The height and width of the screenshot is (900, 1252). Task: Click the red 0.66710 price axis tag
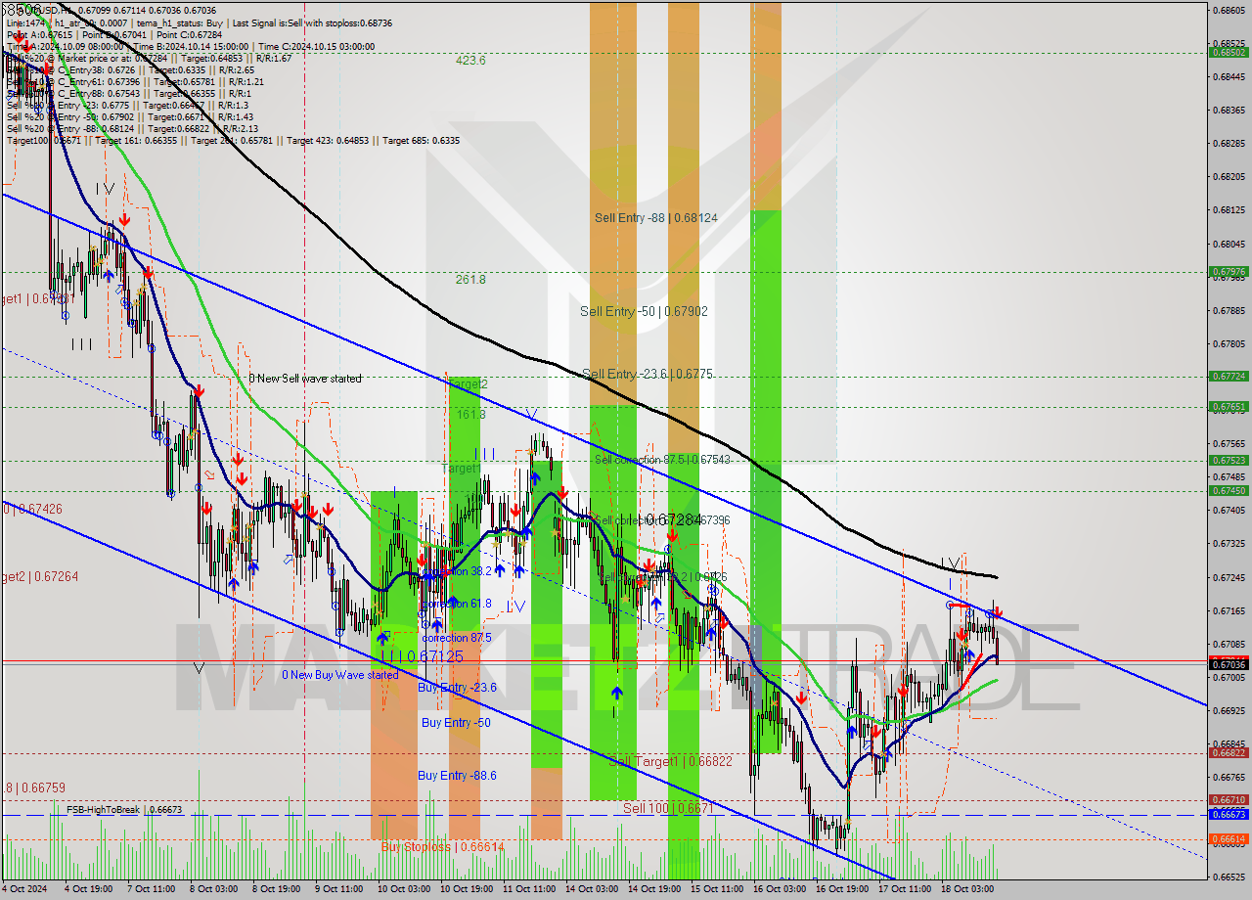1229,799
